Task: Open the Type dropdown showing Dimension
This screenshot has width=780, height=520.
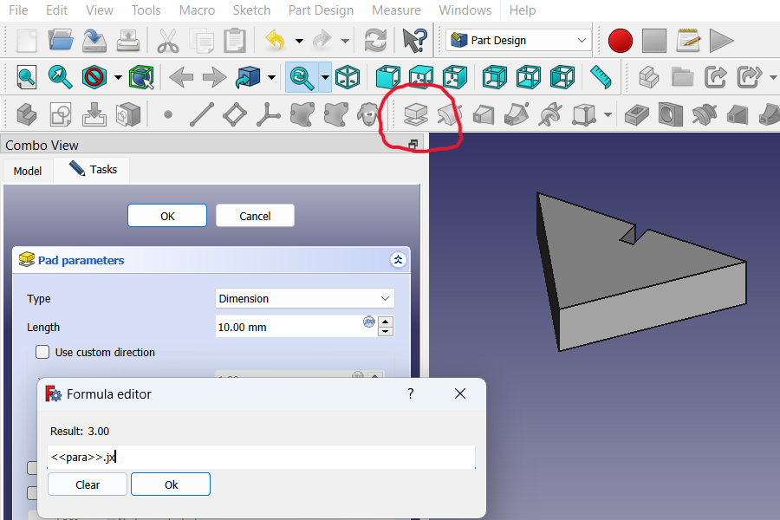Action: pos(304,298)
